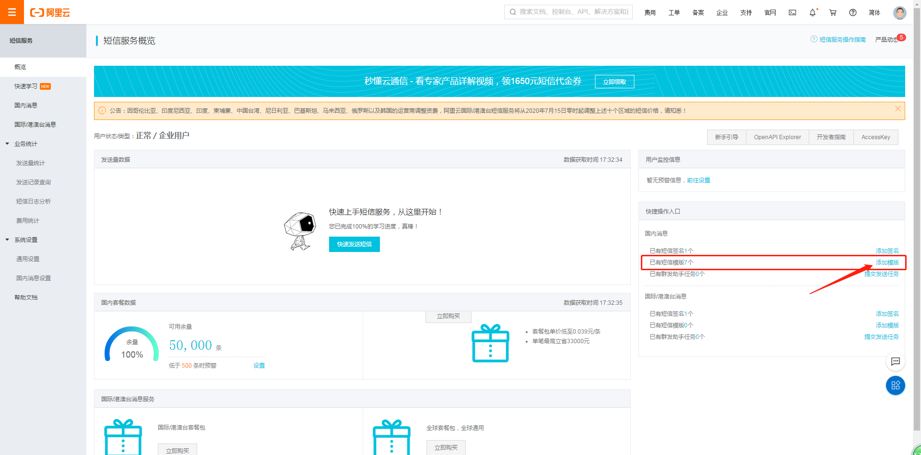Open the shopping cart icon
921x455 pixels.
tap(833, 12)
